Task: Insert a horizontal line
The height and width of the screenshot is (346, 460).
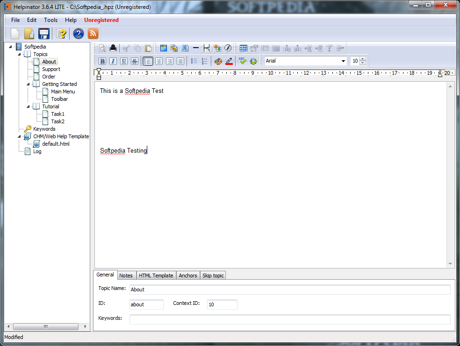Action: tap(196, 48)
